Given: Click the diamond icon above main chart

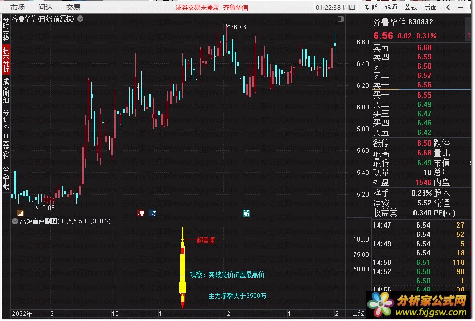Looking at the screenshot, I should (331, 19).
